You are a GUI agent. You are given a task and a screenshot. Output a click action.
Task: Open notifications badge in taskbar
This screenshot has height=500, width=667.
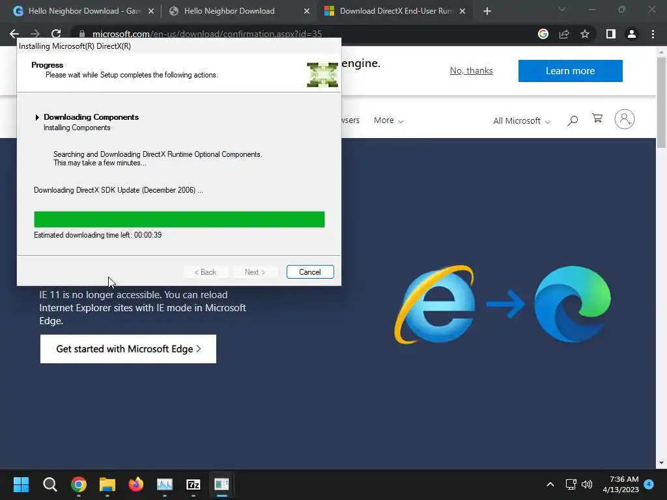pos(649,484)
